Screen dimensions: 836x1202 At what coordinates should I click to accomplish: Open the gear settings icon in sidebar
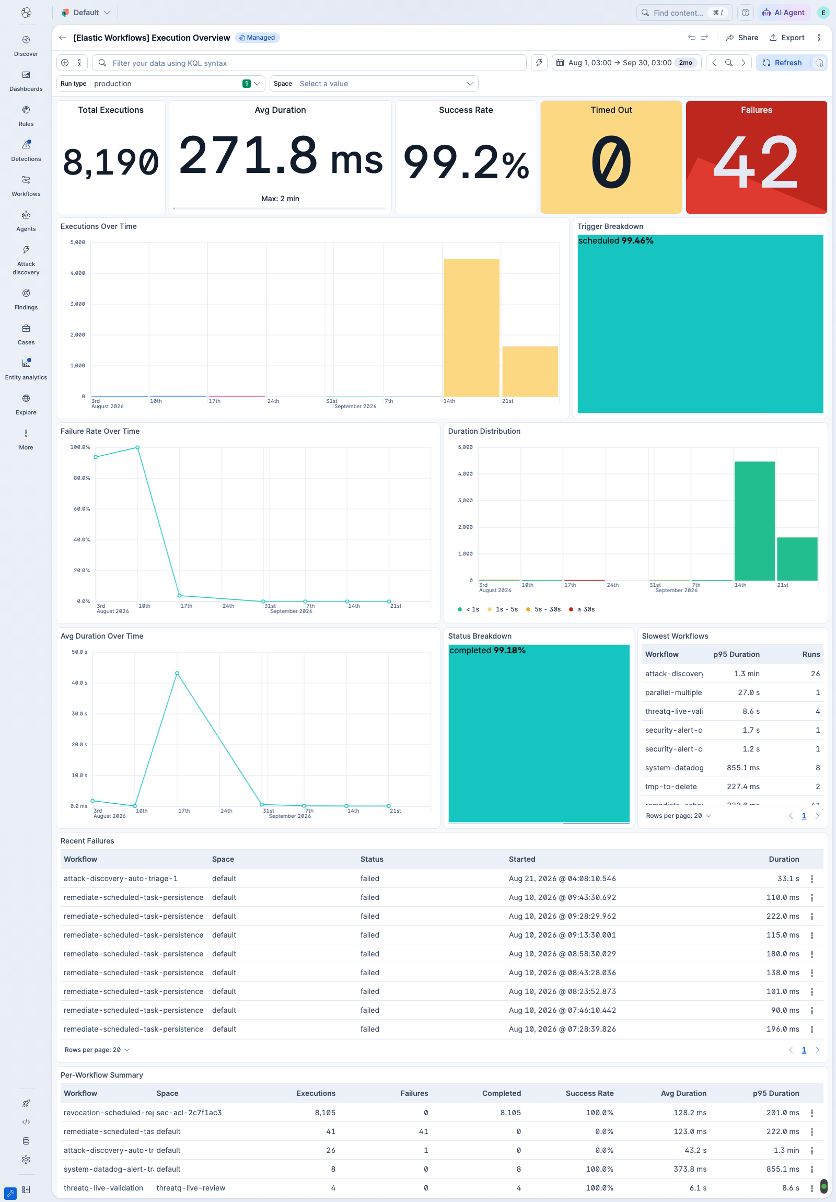click(26, 1160)
